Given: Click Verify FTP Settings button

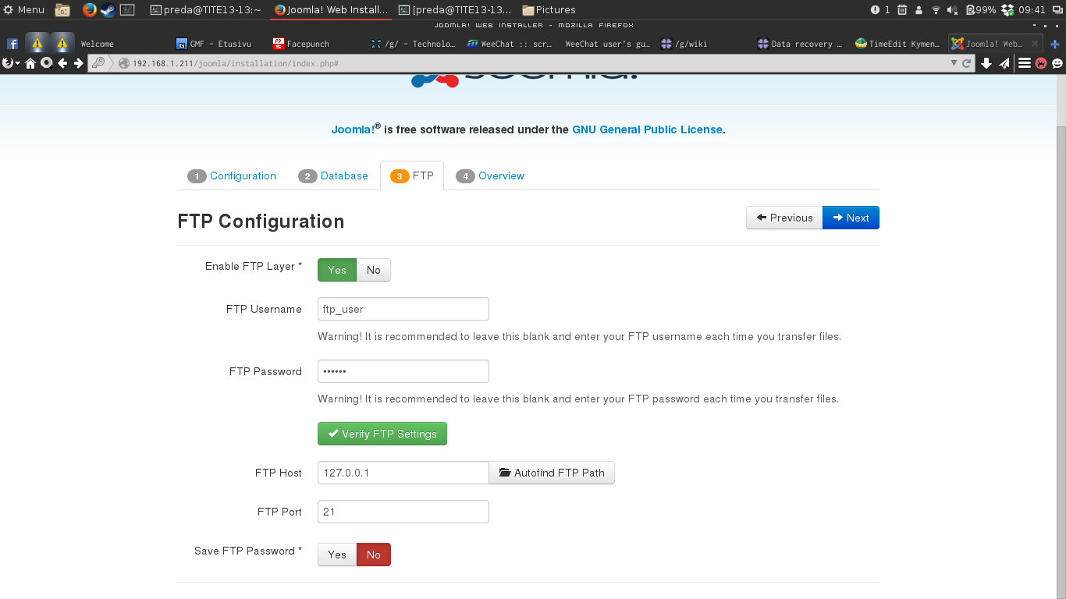Looking at the screenshot, I should pyautogui.click(x=382, y=434).
